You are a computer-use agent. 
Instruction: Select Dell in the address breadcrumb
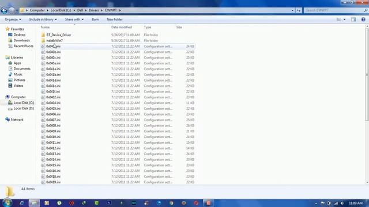80,10
